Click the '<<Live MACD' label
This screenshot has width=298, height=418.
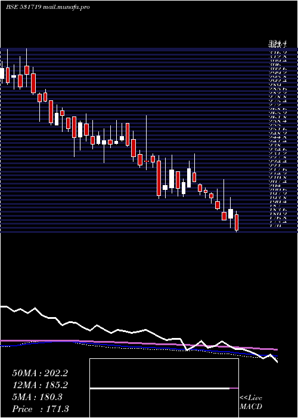point(251,402)
